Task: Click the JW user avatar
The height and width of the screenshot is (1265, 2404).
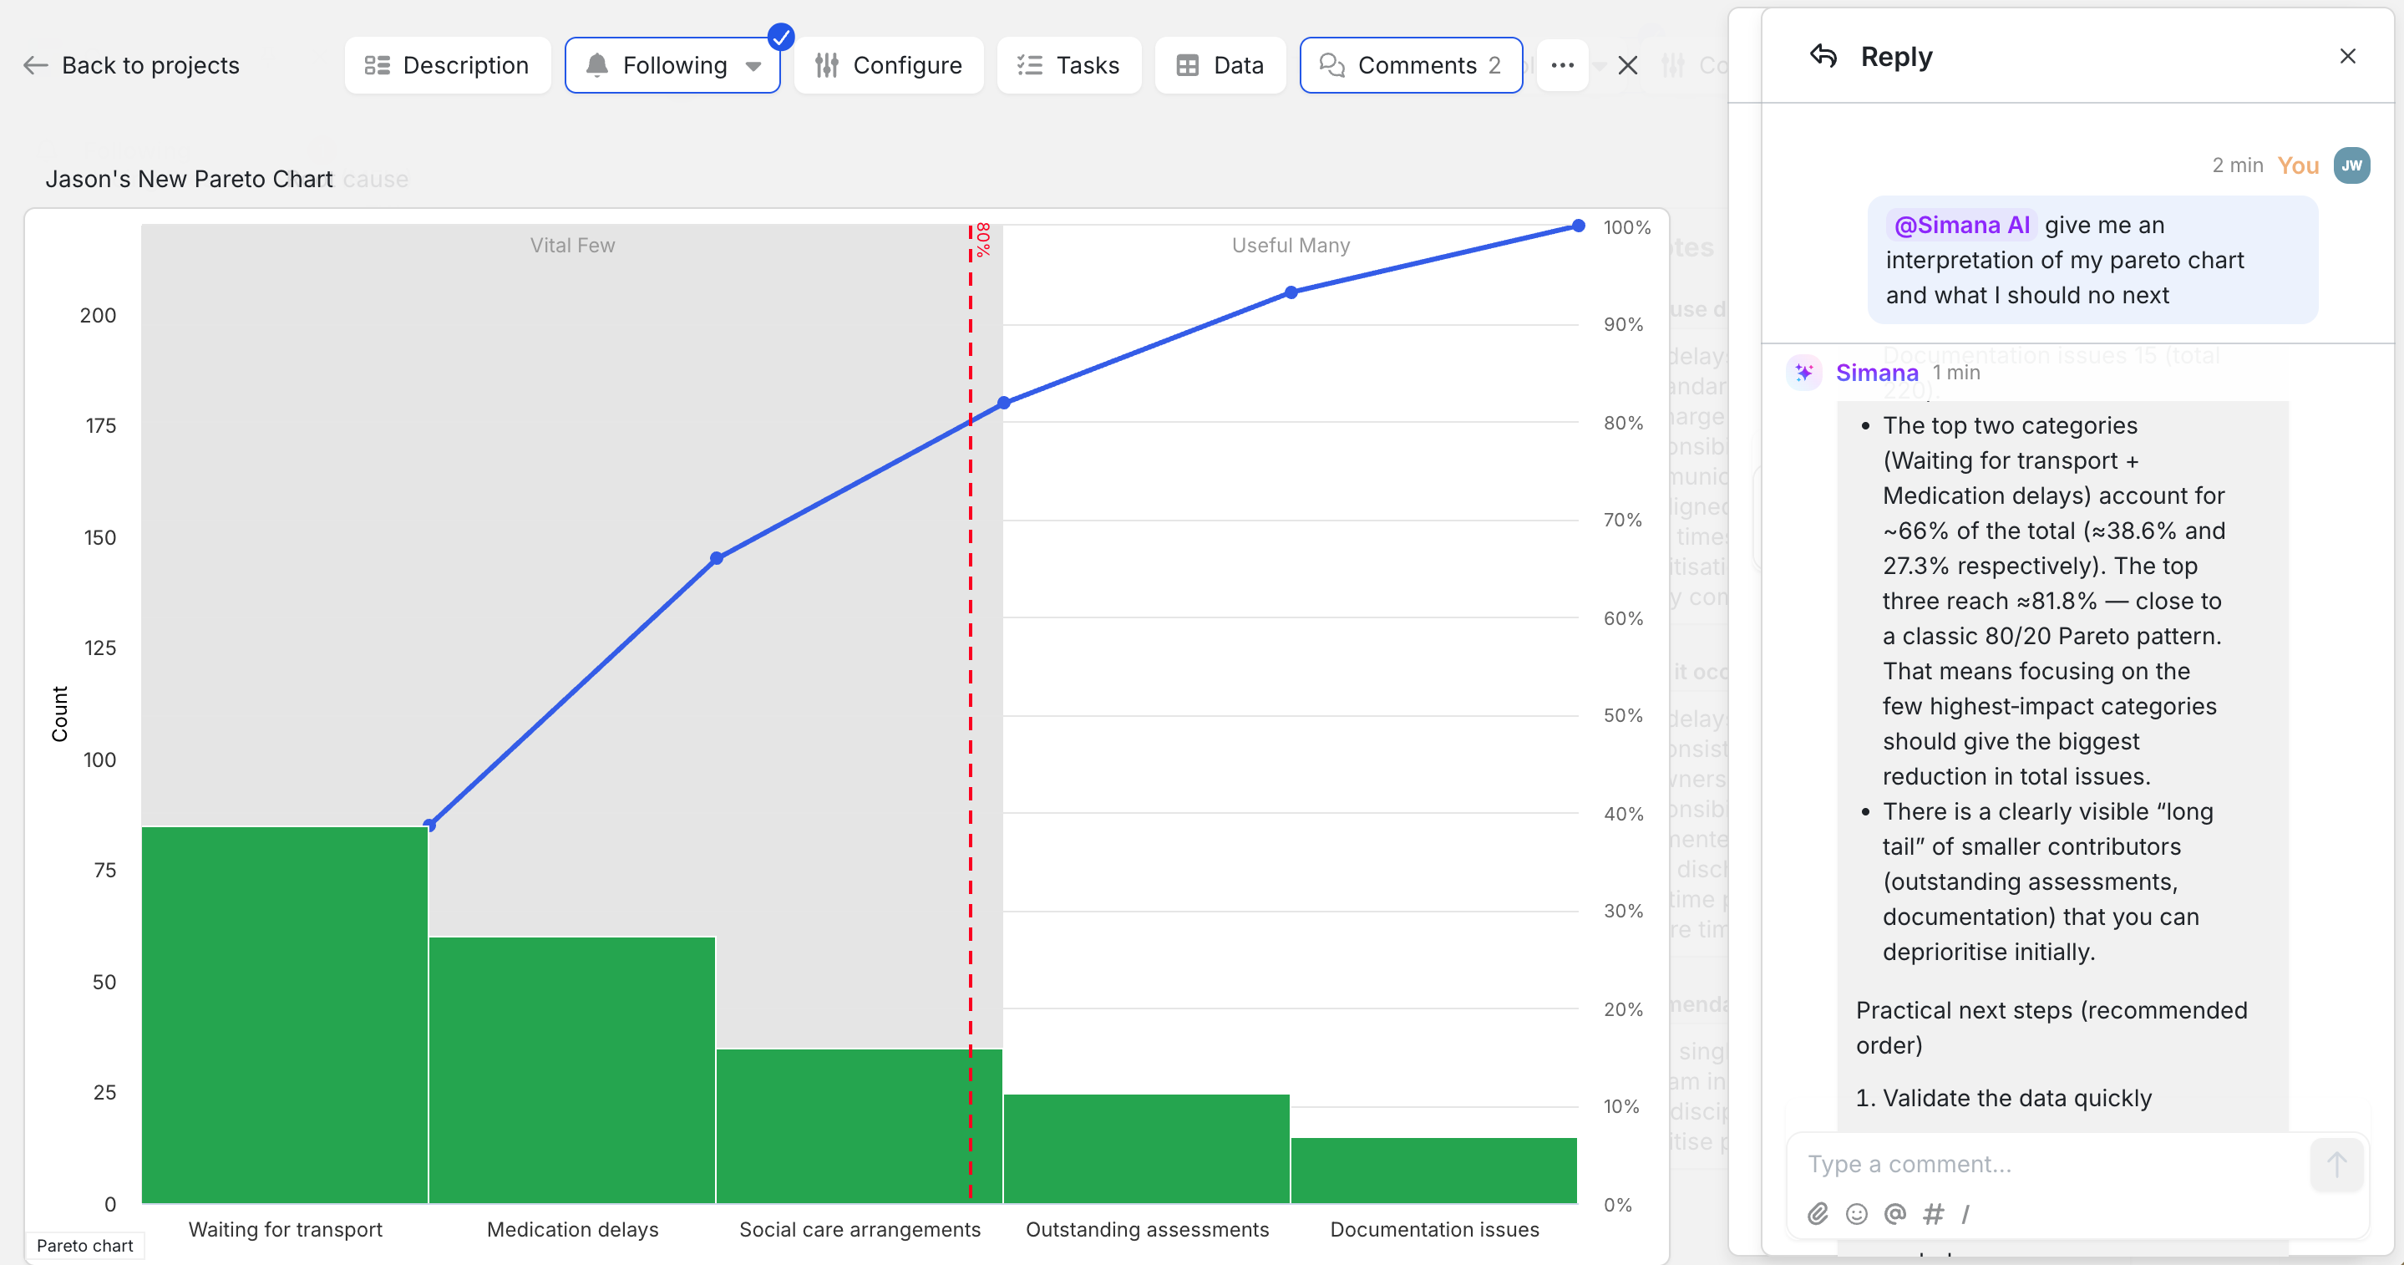Action: click(x=2351, y=165)
